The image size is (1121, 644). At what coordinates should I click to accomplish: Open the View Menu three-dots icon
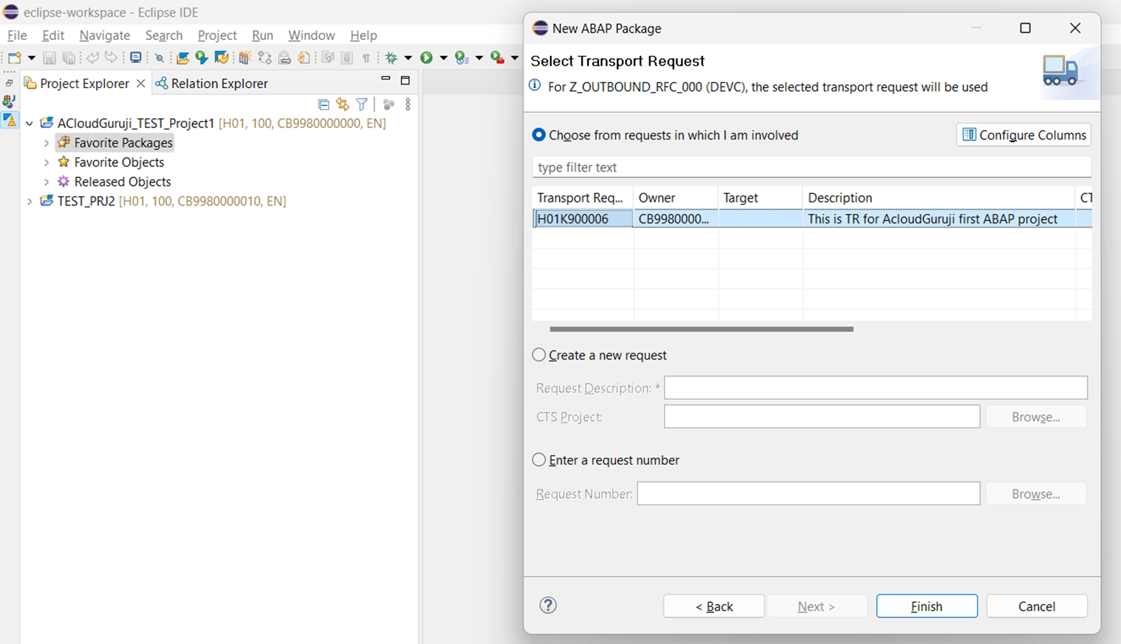pos(408,104)
